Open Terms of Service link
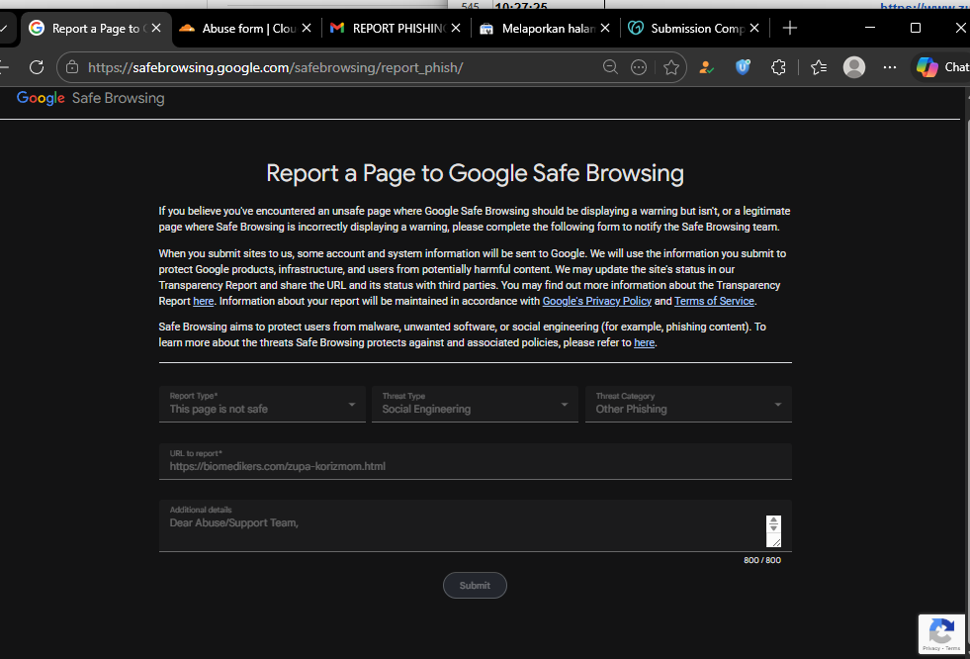 click(x=715, y=302)
